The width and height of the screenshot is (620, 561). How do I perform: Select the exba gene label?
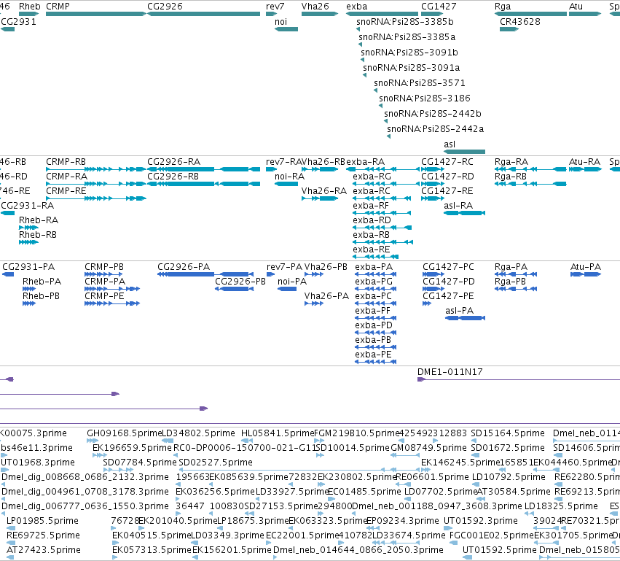coord(356,7)
